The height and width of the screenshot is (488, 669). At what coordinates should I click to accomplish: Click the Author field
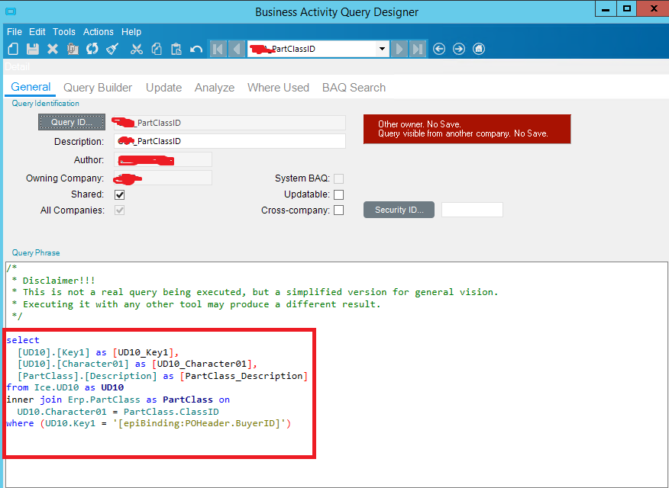tap(163, 159)
